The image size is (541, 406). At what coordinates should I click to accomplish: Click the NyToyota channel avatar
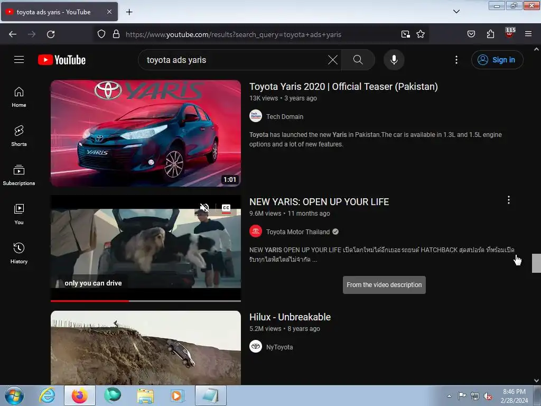point(256,346)
